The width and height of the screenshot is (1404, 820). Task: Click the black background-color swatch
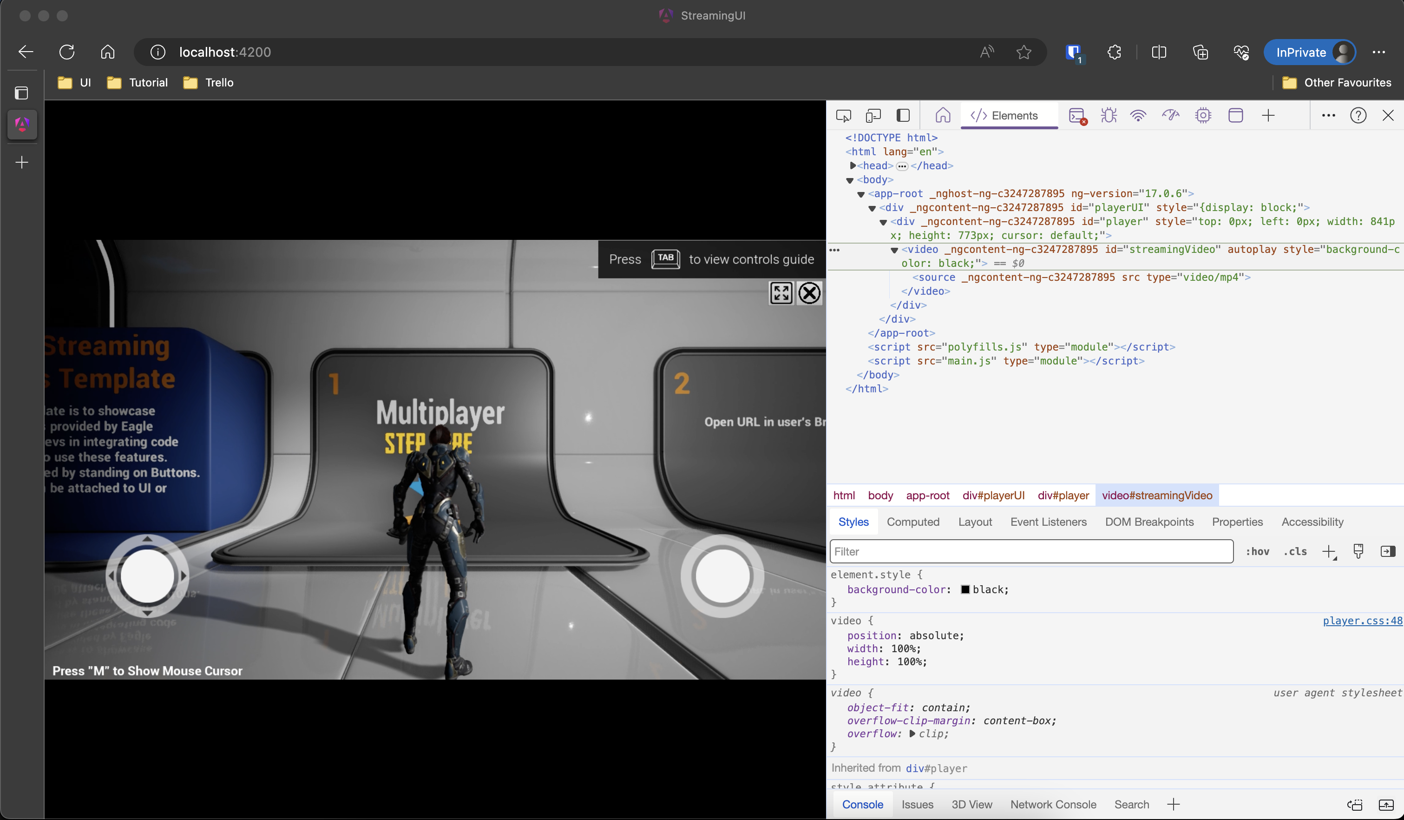[965, 589]
